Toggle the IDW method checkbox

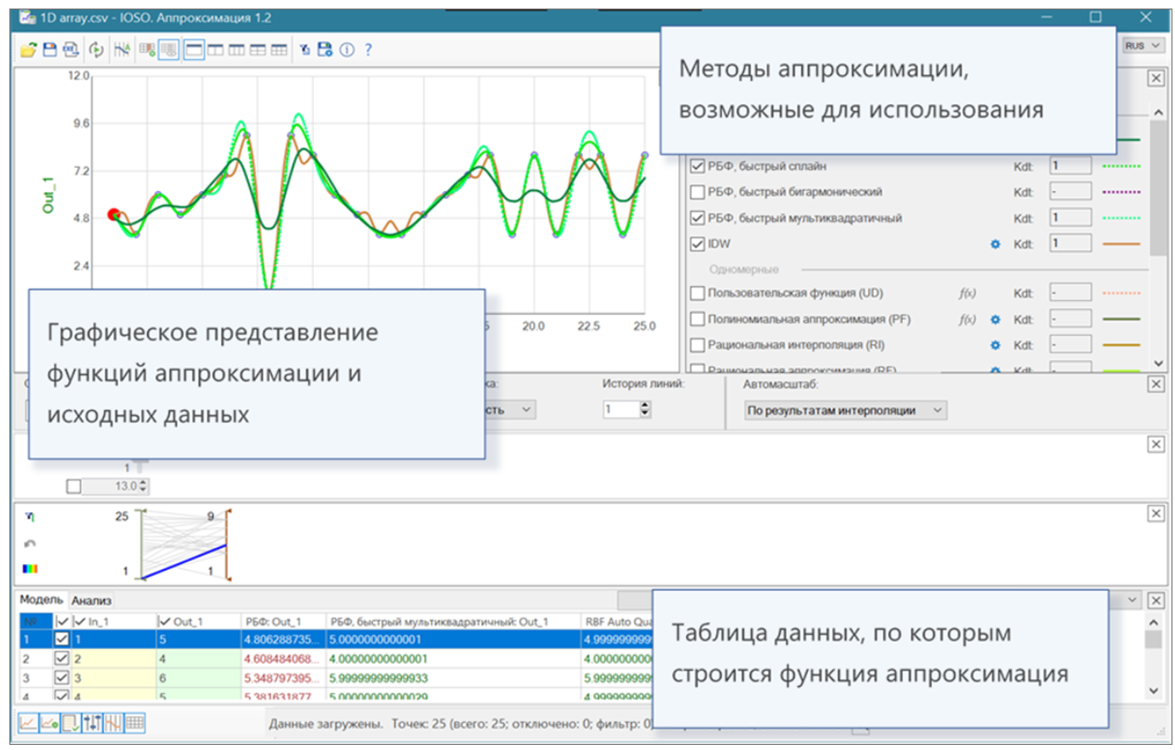697,244
